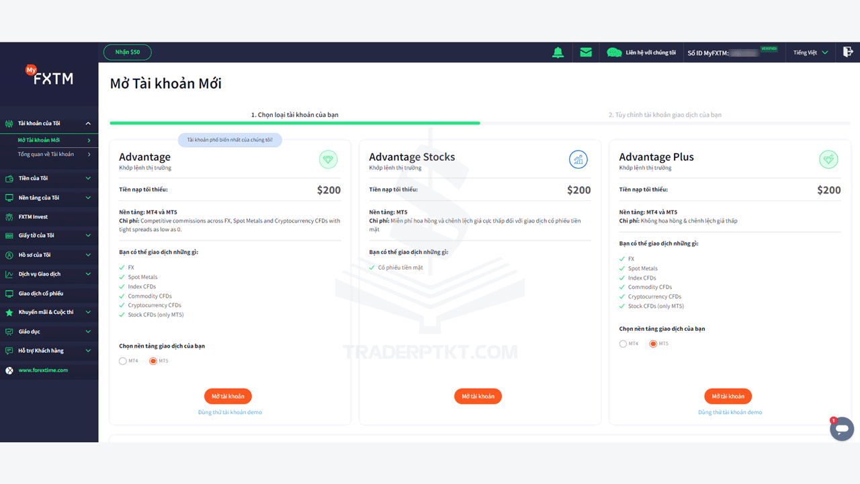Click the Nhận $50 button
The image size is (860, 484).
click(128, 52)
